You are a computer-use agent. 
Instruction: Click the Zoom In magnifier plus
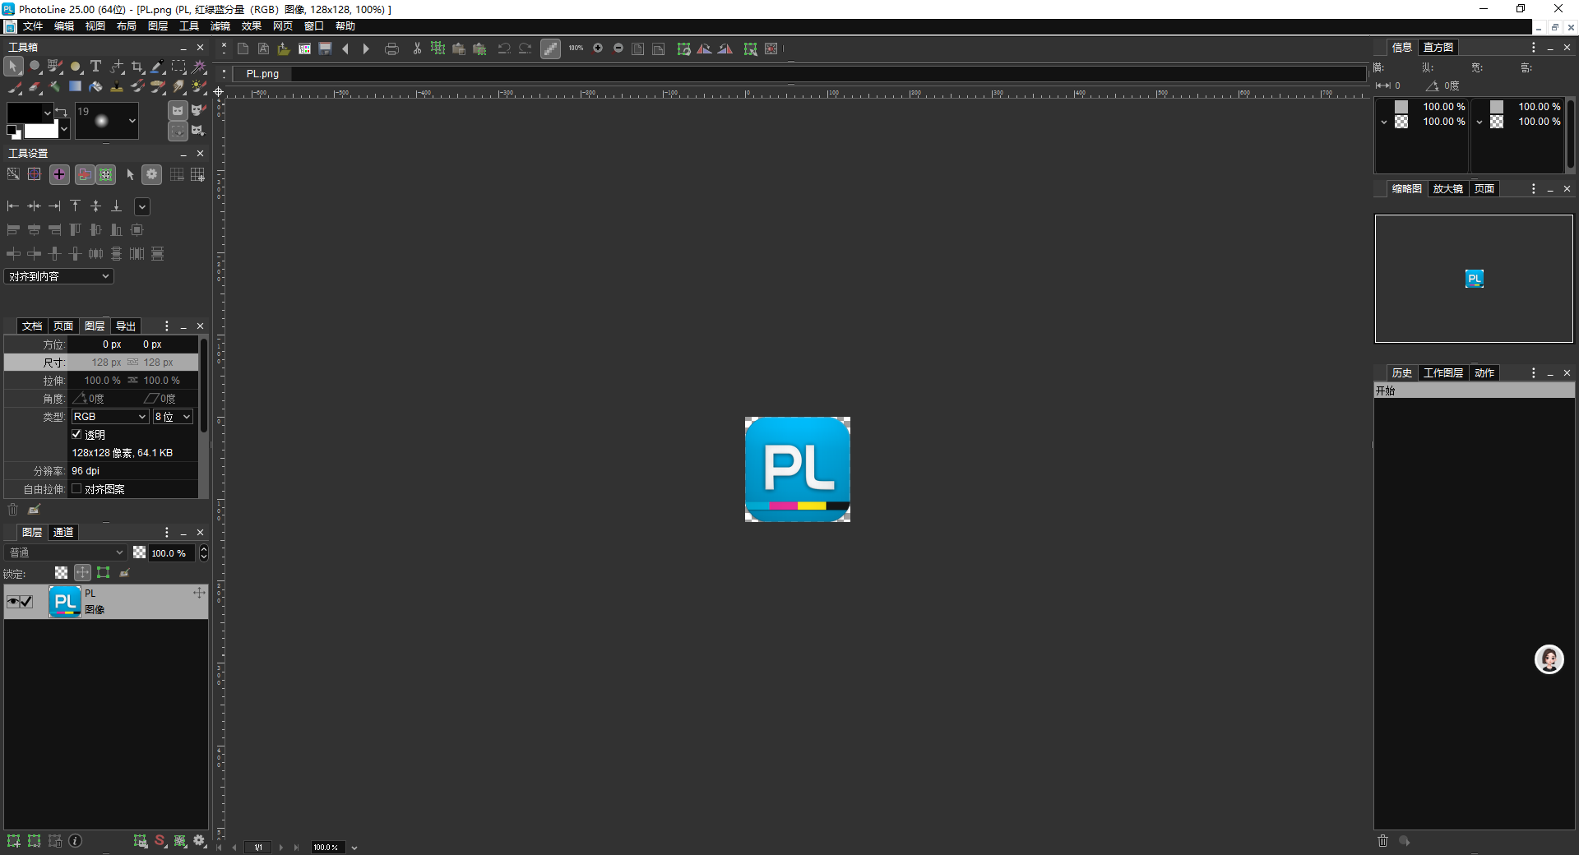coord(598,49)
